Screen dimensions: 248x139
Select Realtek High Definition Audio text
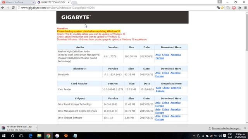[74, 51]
